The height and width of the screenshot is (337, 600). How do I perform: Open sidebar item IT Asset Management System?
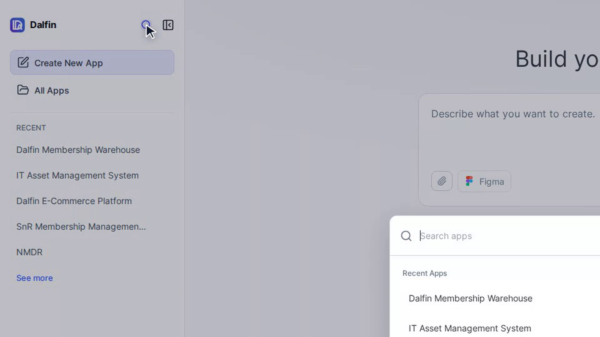(x=77, y=175)
